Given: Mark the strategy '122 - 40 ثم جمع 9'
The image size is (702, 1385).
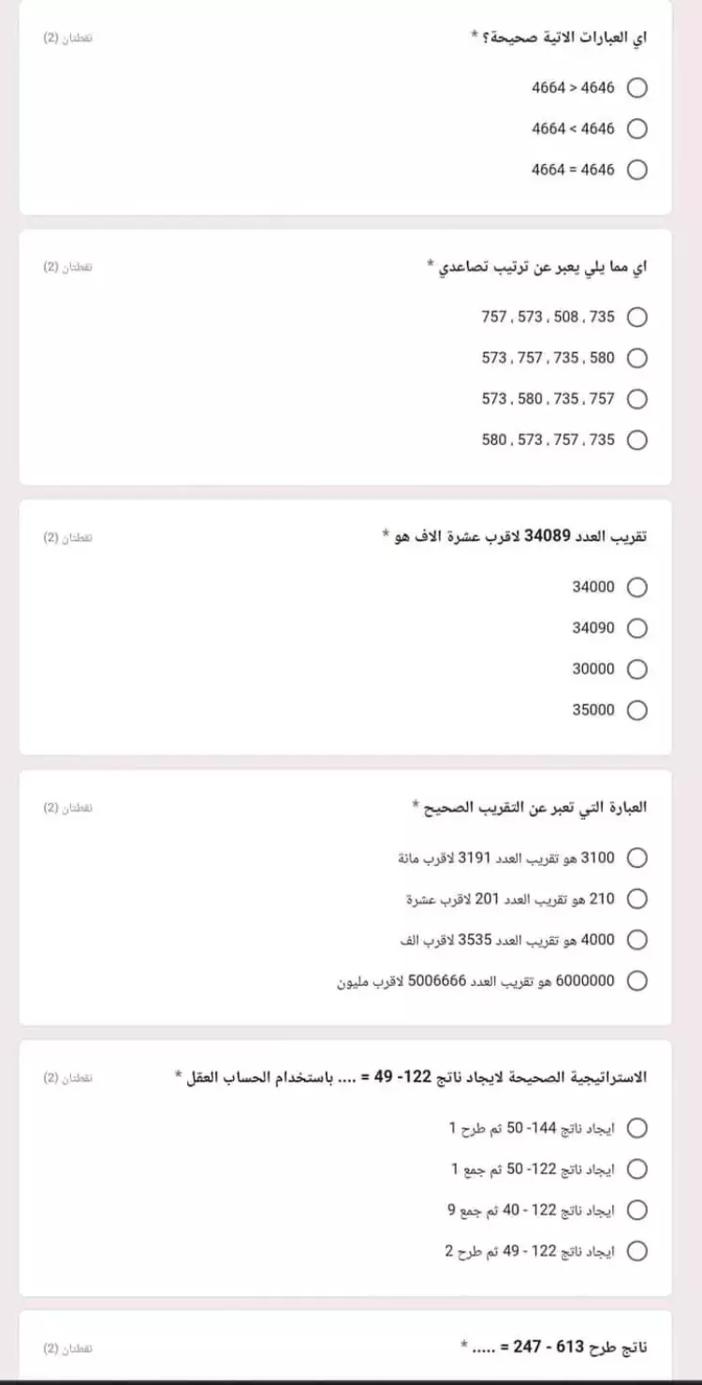Looking at the screenshot, I should point(636,1210).
